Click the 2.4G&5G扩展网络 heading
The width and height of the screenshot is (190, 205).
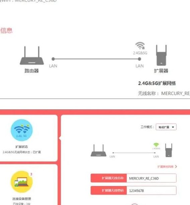pyautogui.click(x=157, y=83)
